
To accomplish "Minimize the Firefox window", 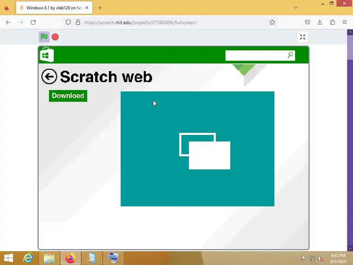I will pyautogui.click(x=323, y=3).
